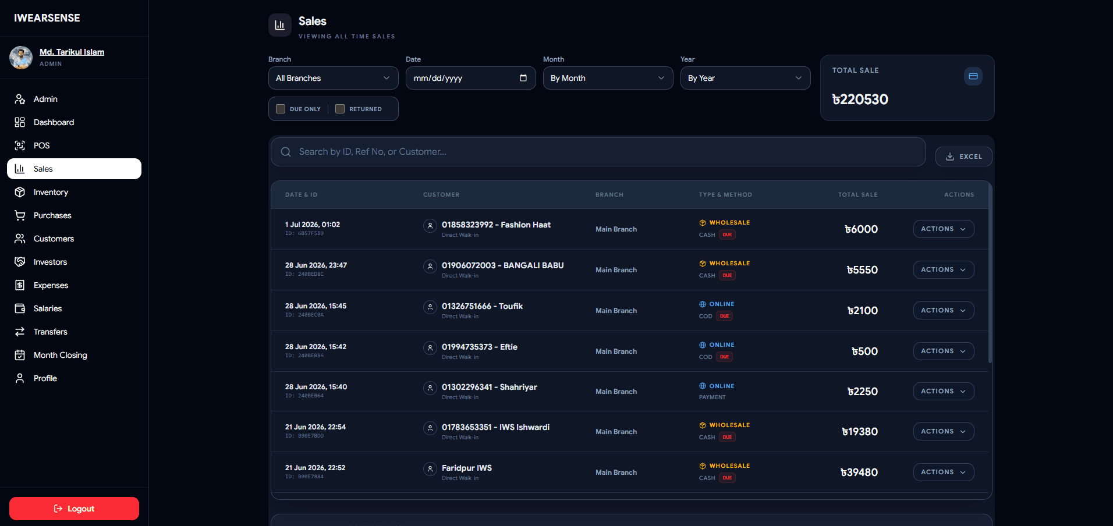Click the wholesale box icon in Fashion Haat row
Viewport: 1113px width, 526px height.
click(703, 223)
